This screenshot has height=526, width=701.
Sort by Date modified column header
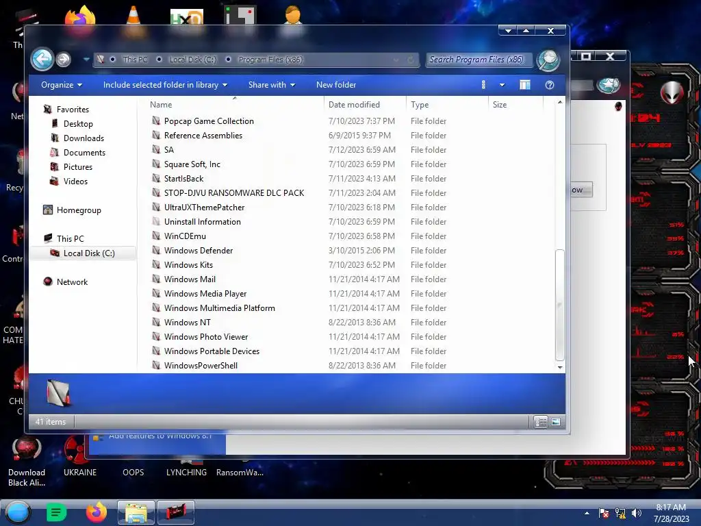pos(365,105)
